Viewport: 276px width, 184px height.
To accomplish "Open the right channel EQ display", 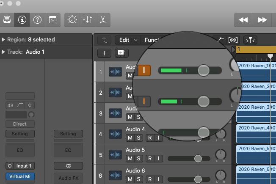I will click(68, 150).
